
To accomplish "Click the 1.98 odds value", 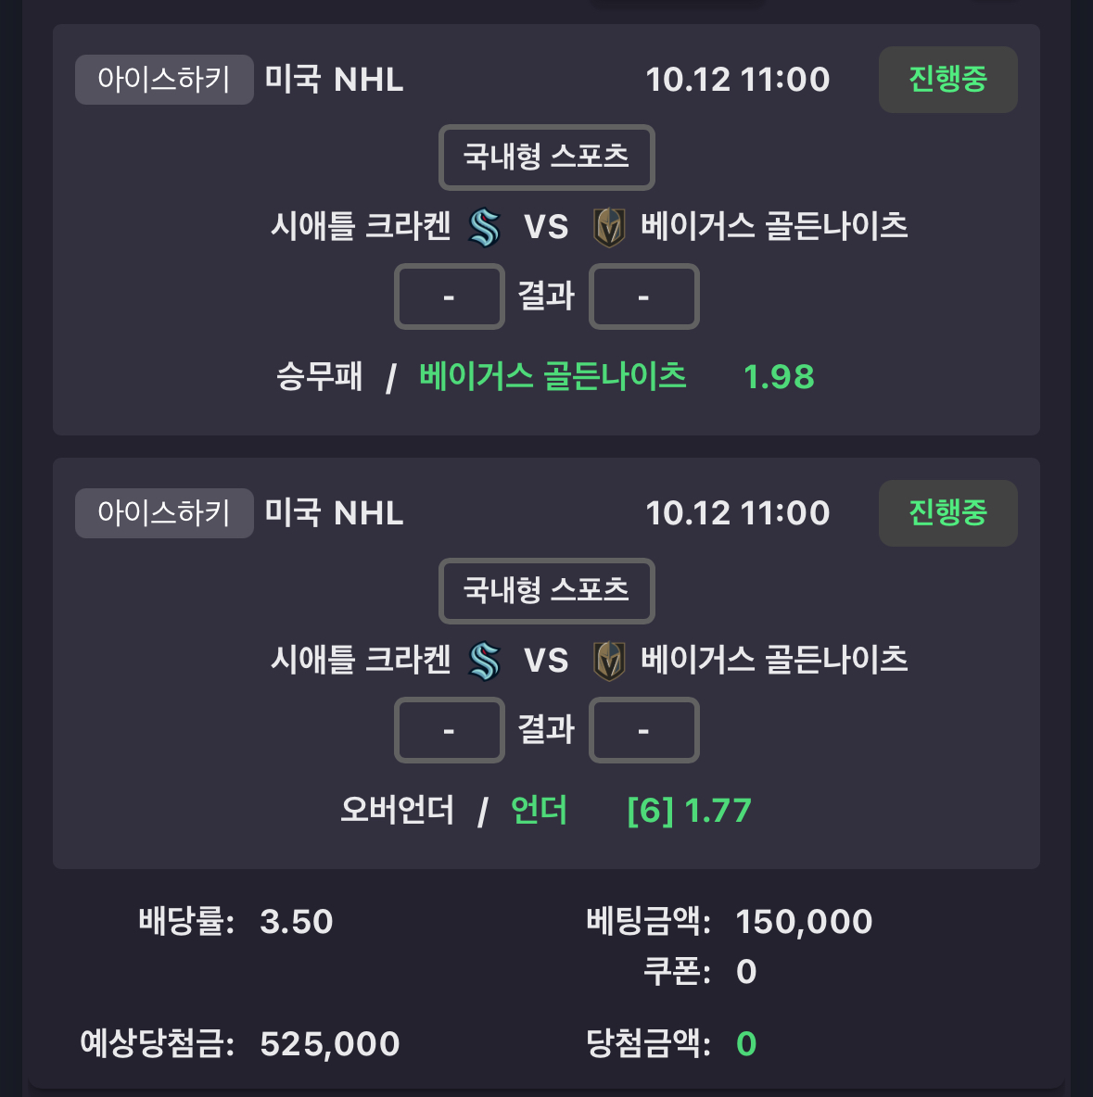I will (x=779, y=377).
